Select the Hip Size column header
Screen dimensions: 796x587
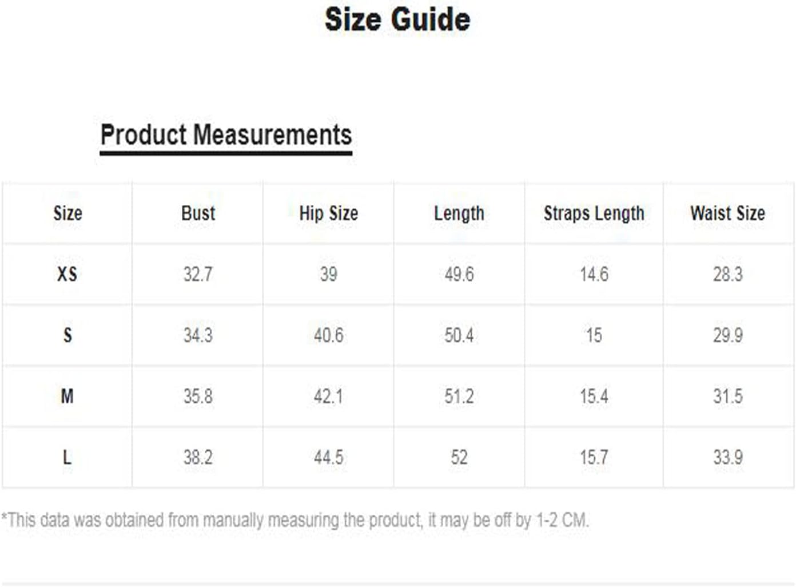click(x=328, y=213)
